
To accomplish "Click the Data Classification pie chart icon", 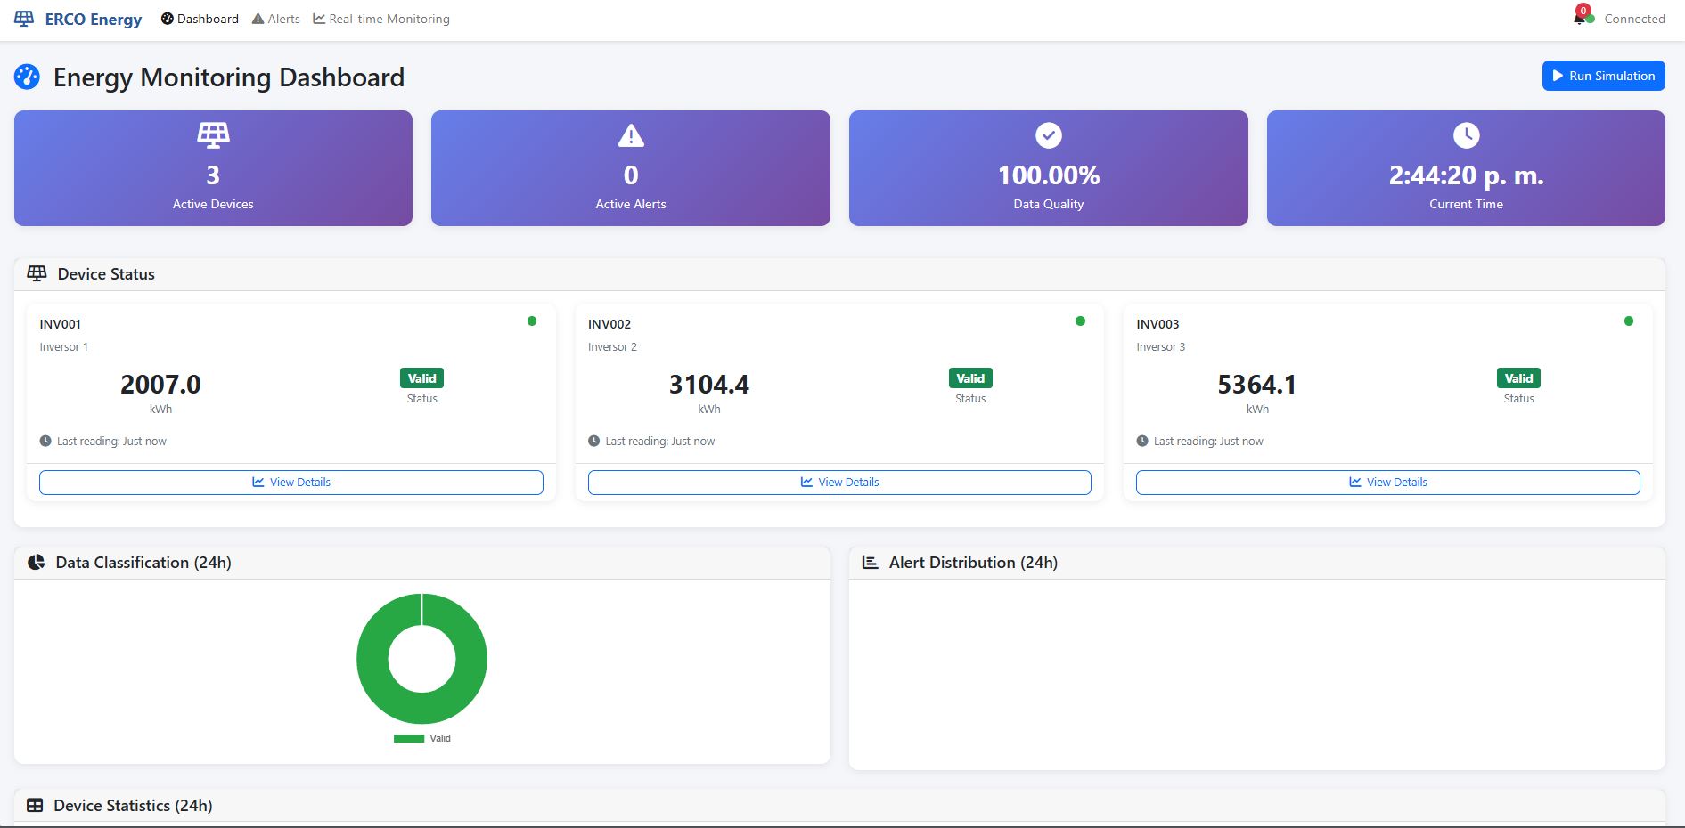I will [x=37, y=563].
